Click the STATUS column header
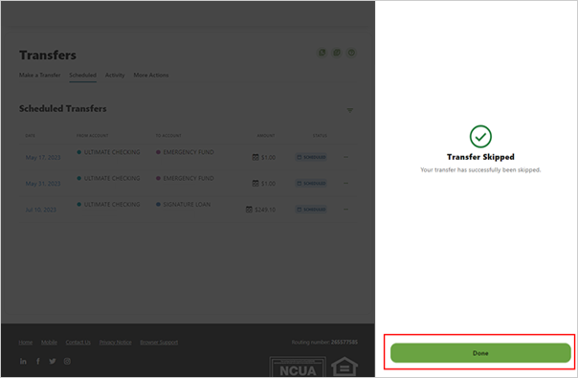Image resolution: width=578 pixels, height=378 pixels. (320, 136)
